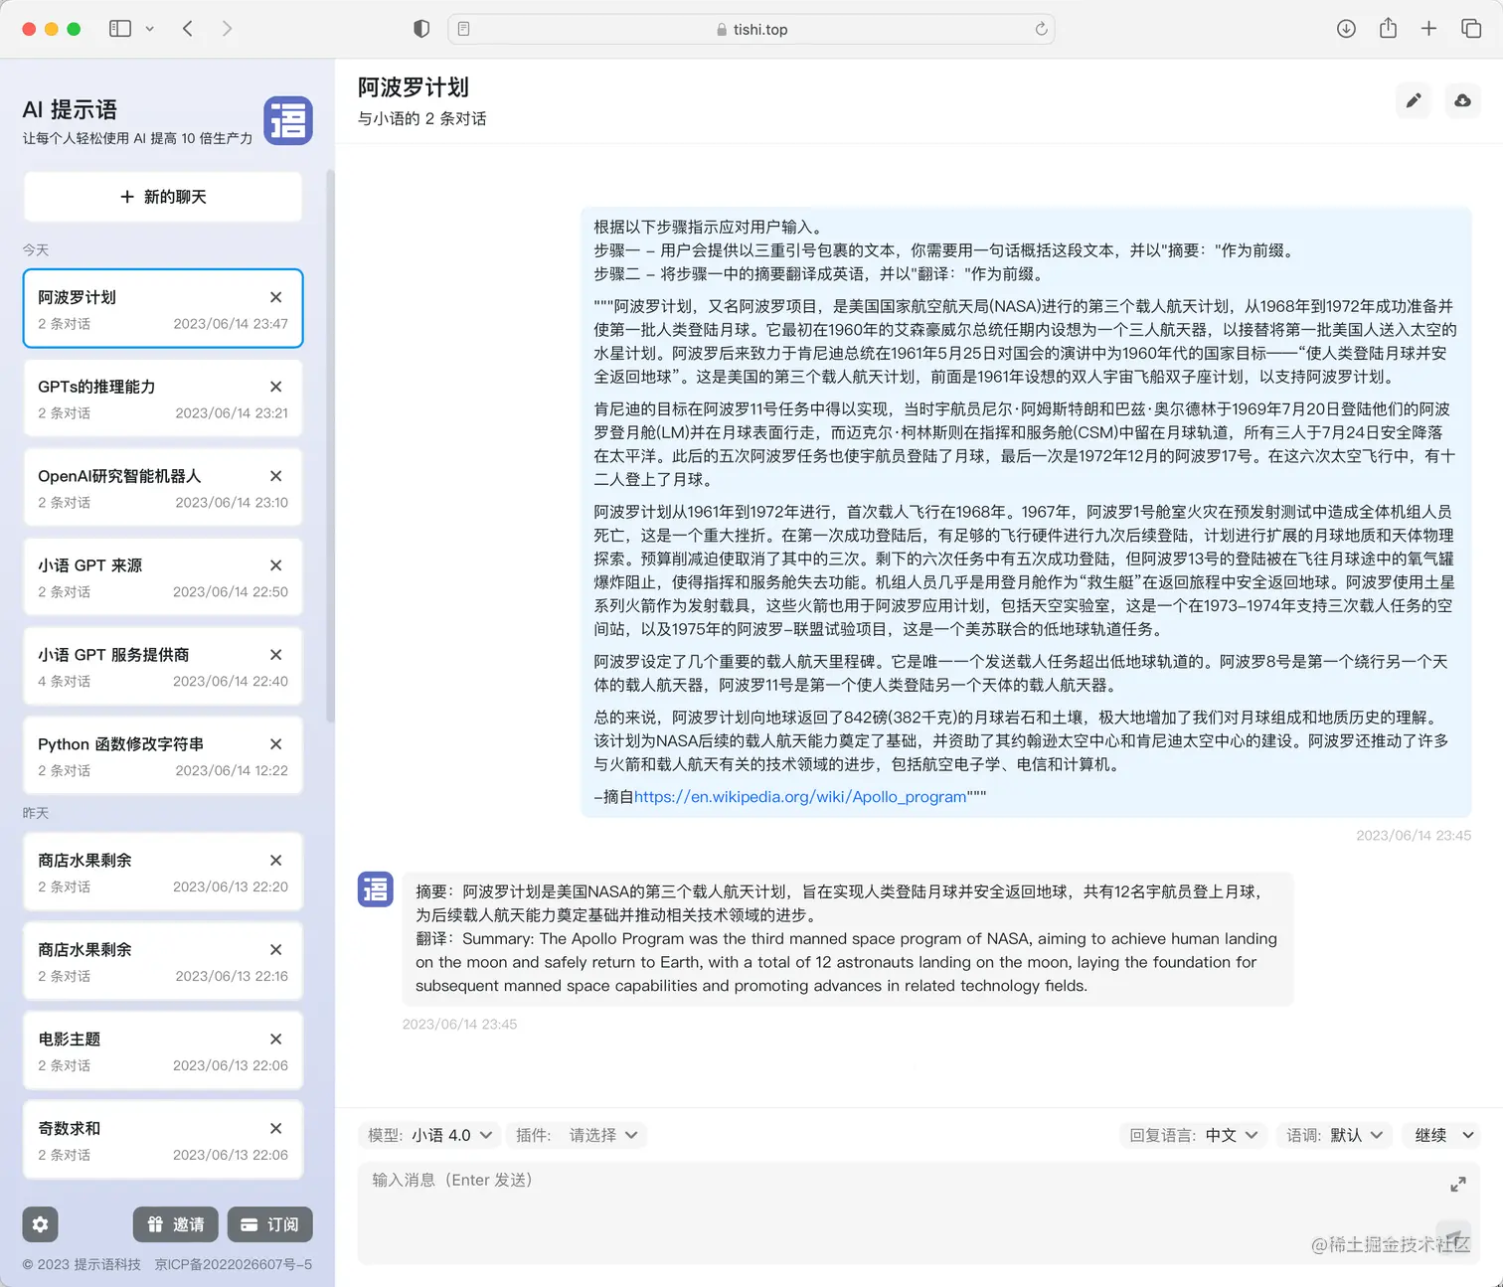The width and height of the screenshot is (1503, 1287).
Task: Click the 阿波罗计划 page title
Action: pyautogui.click(x=414, y=87)
